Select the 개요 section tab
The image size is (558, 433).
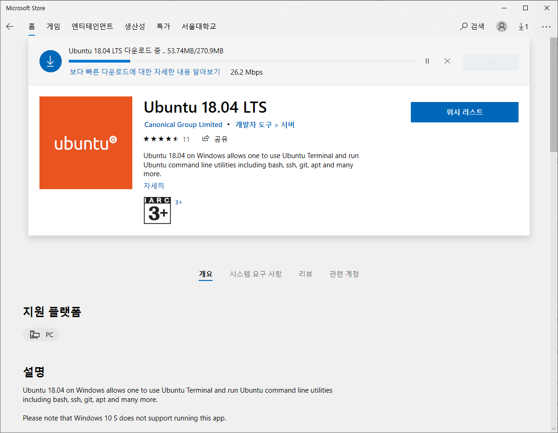coord(206,274)
